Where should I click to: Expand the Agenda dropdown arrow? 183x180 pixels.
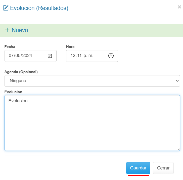tap(177, 81)
